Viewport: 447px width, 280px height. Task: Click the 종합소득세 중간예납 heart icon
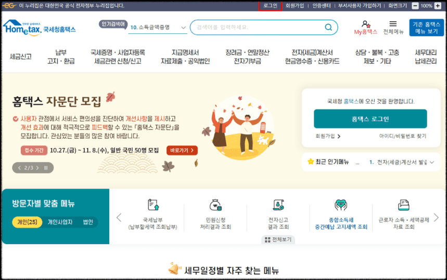tap(341, 205)
